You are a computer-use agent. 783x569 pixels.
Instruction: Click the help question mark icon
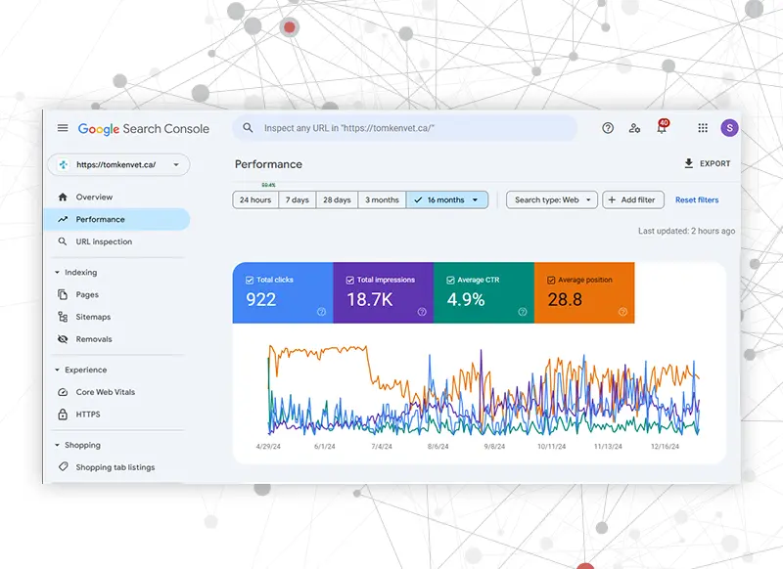608,128
